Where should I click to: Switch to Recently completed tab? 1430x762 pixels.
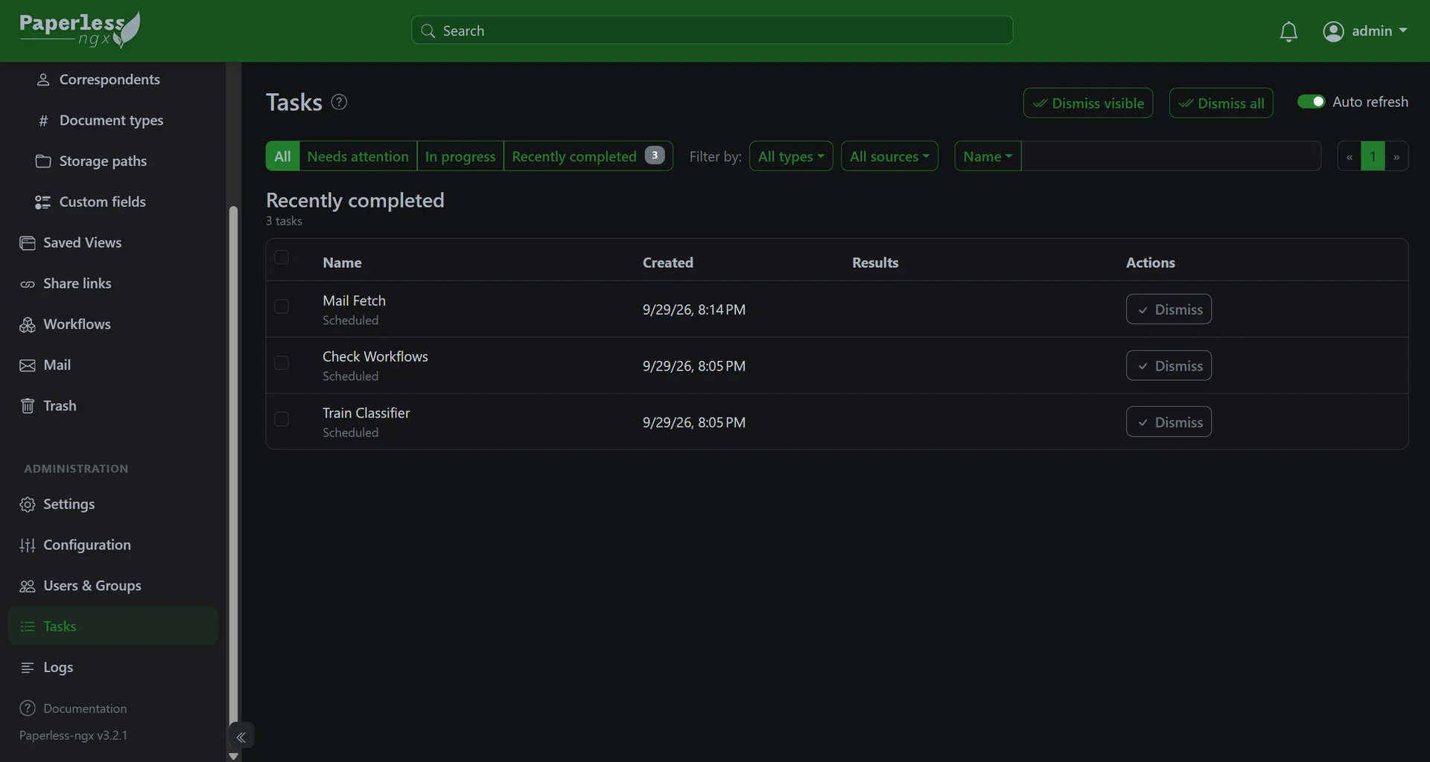[x=588, y=156]
